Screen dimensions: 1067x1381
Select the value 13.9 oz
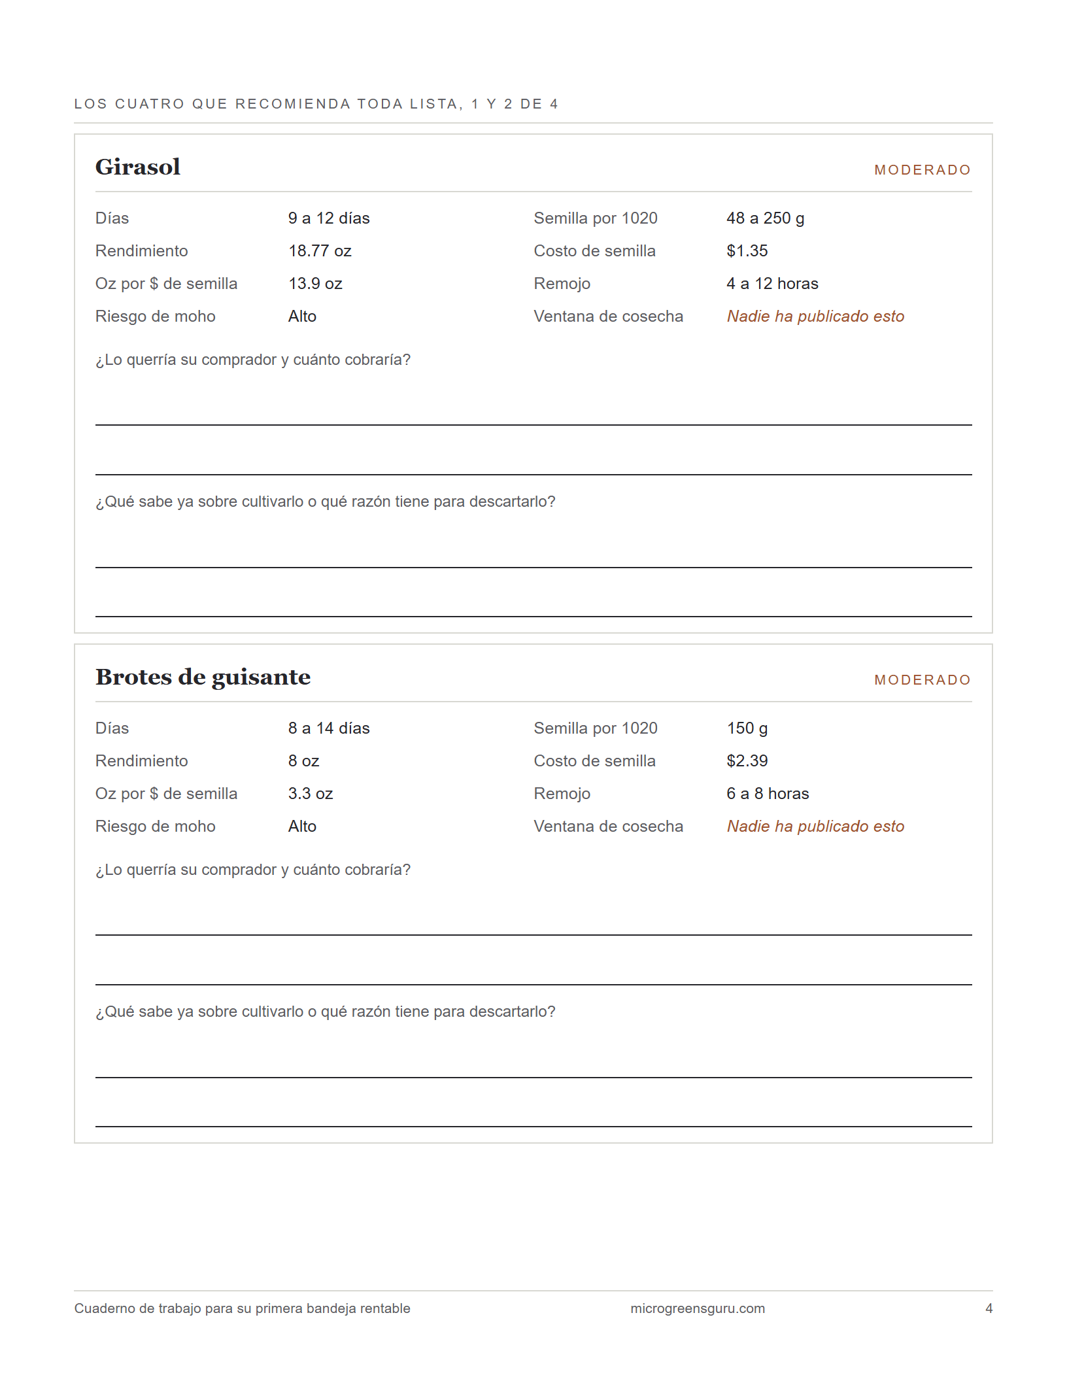315,284
